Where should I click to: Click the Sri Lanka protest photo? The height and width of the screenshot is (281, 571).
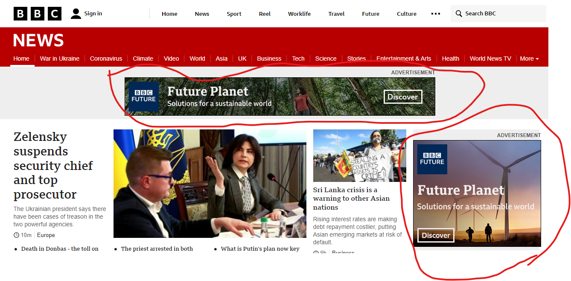pos(360,156)
